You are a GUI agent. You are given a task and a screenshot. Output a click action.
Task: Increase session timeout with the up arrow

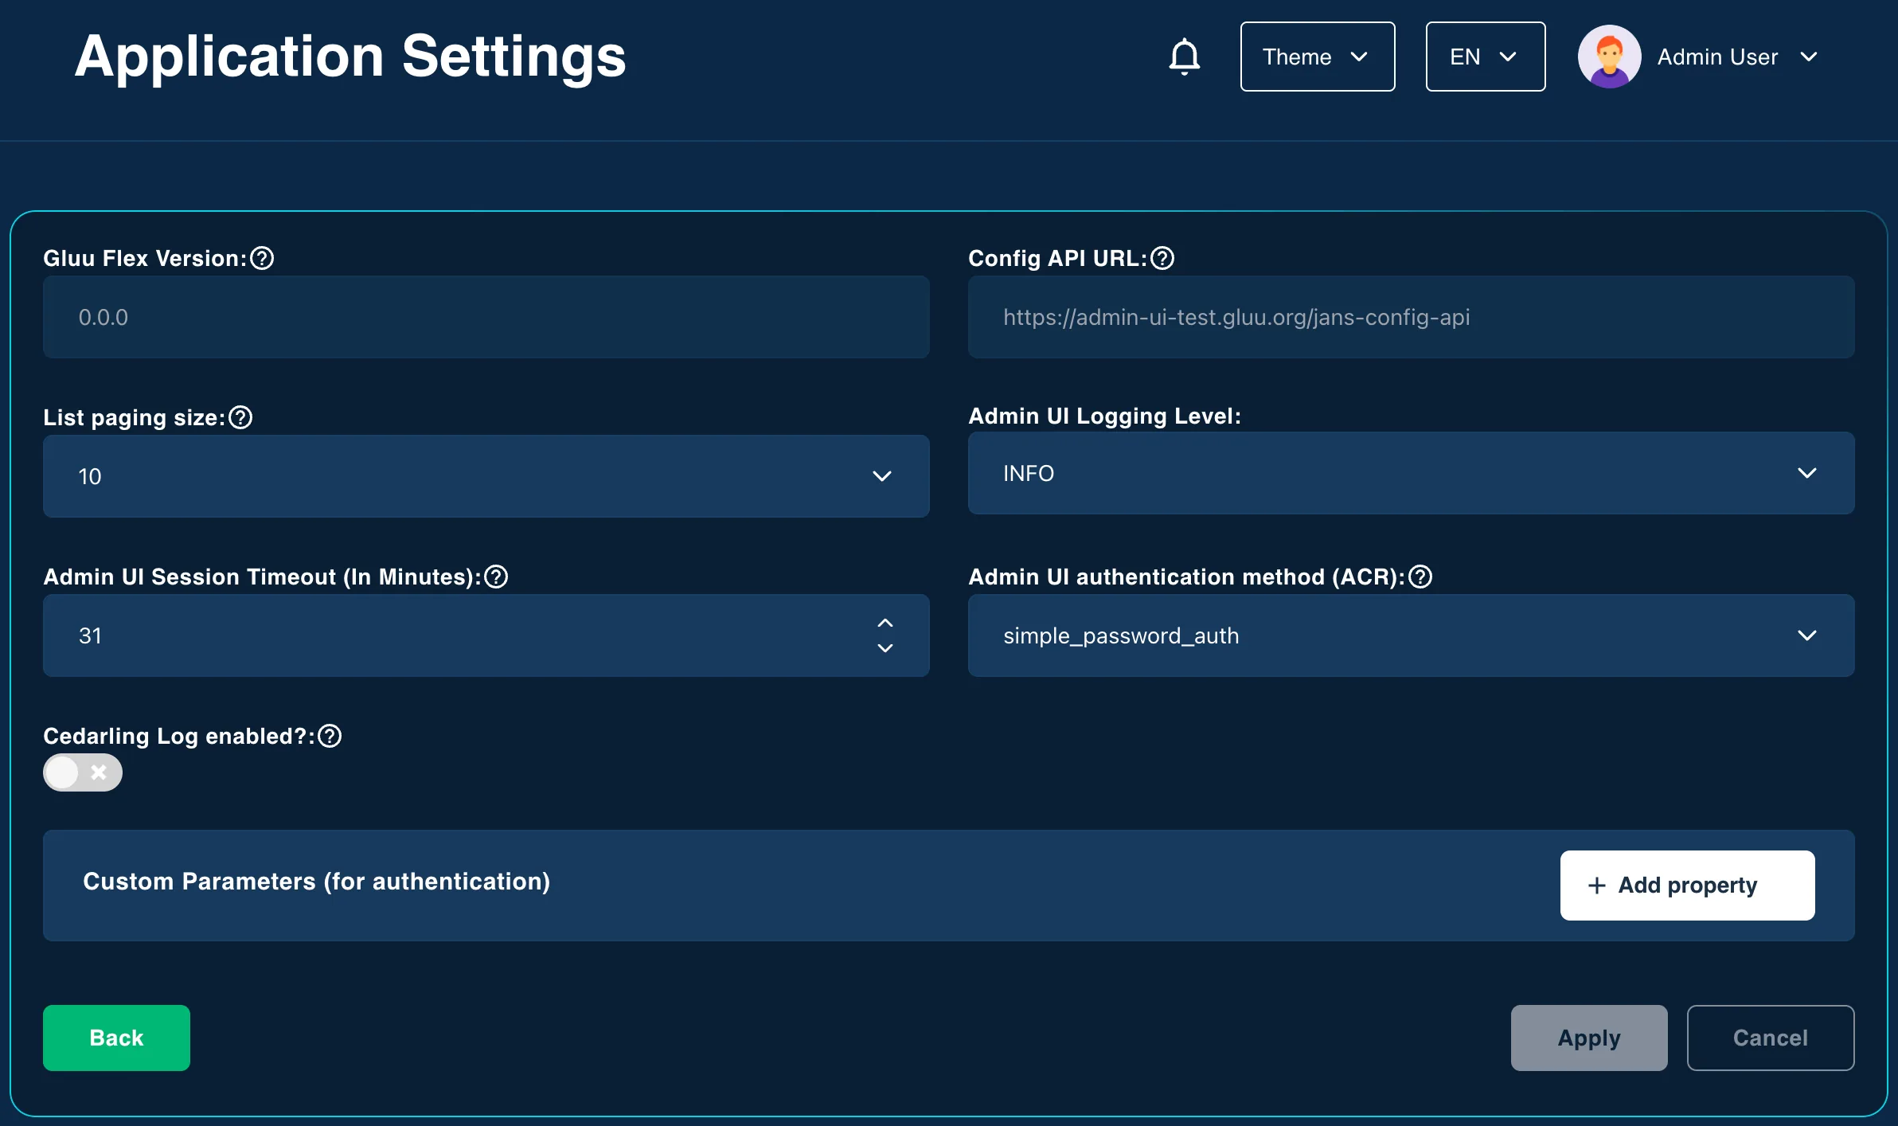885,623
